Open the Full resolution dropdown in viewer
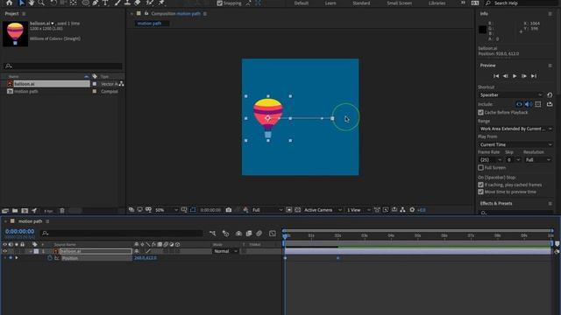Viewport: 561px width, 315px height. 267,210
